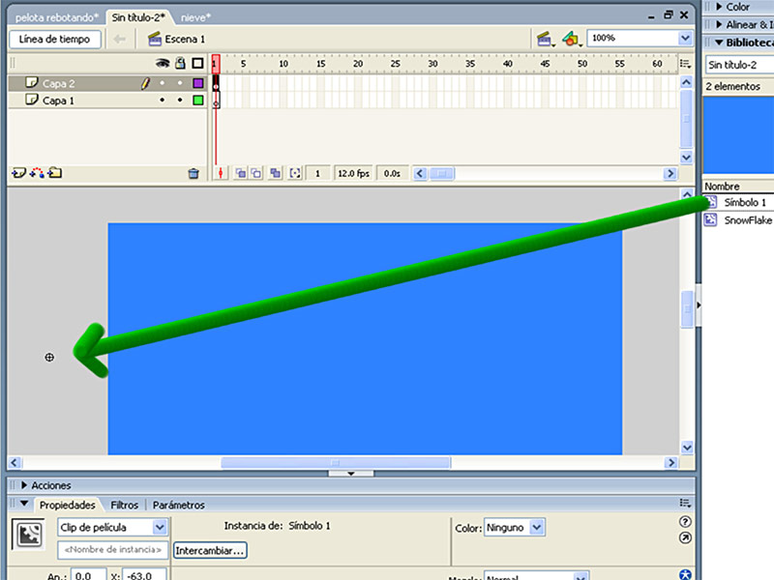This screenshot has width=774, height=580.
Task: Select the SnowFlake library item
Action: (747, 219)
